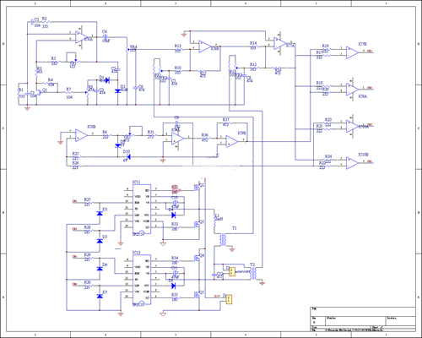Click the IC11 designator label

pyautogui.click(x=137, y=183)
